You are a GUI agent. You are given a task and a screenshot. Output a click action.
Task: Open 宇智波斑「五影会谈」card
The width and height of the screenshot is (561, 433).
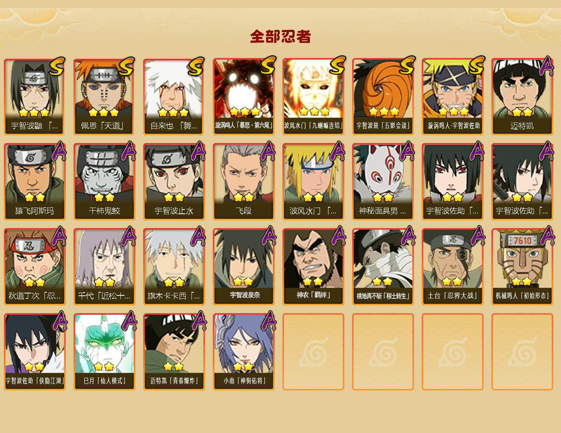point(383,97)
